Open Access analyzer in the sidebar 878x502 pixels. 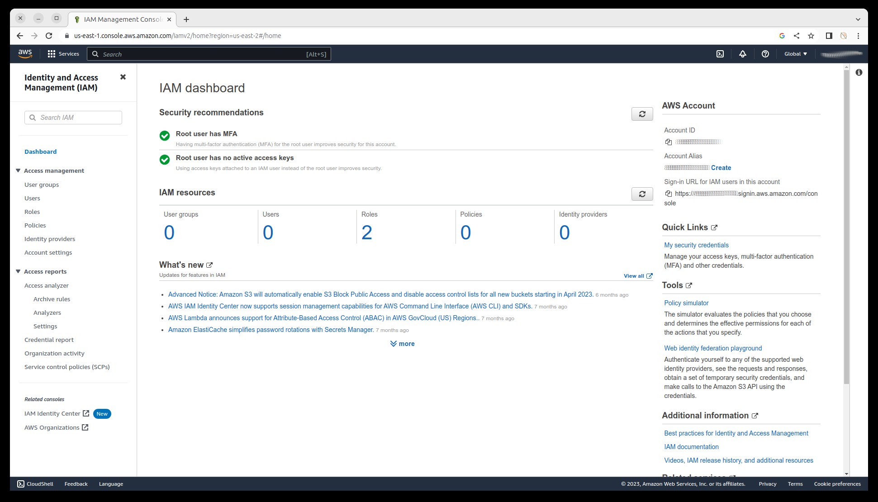tap(47, 285)
